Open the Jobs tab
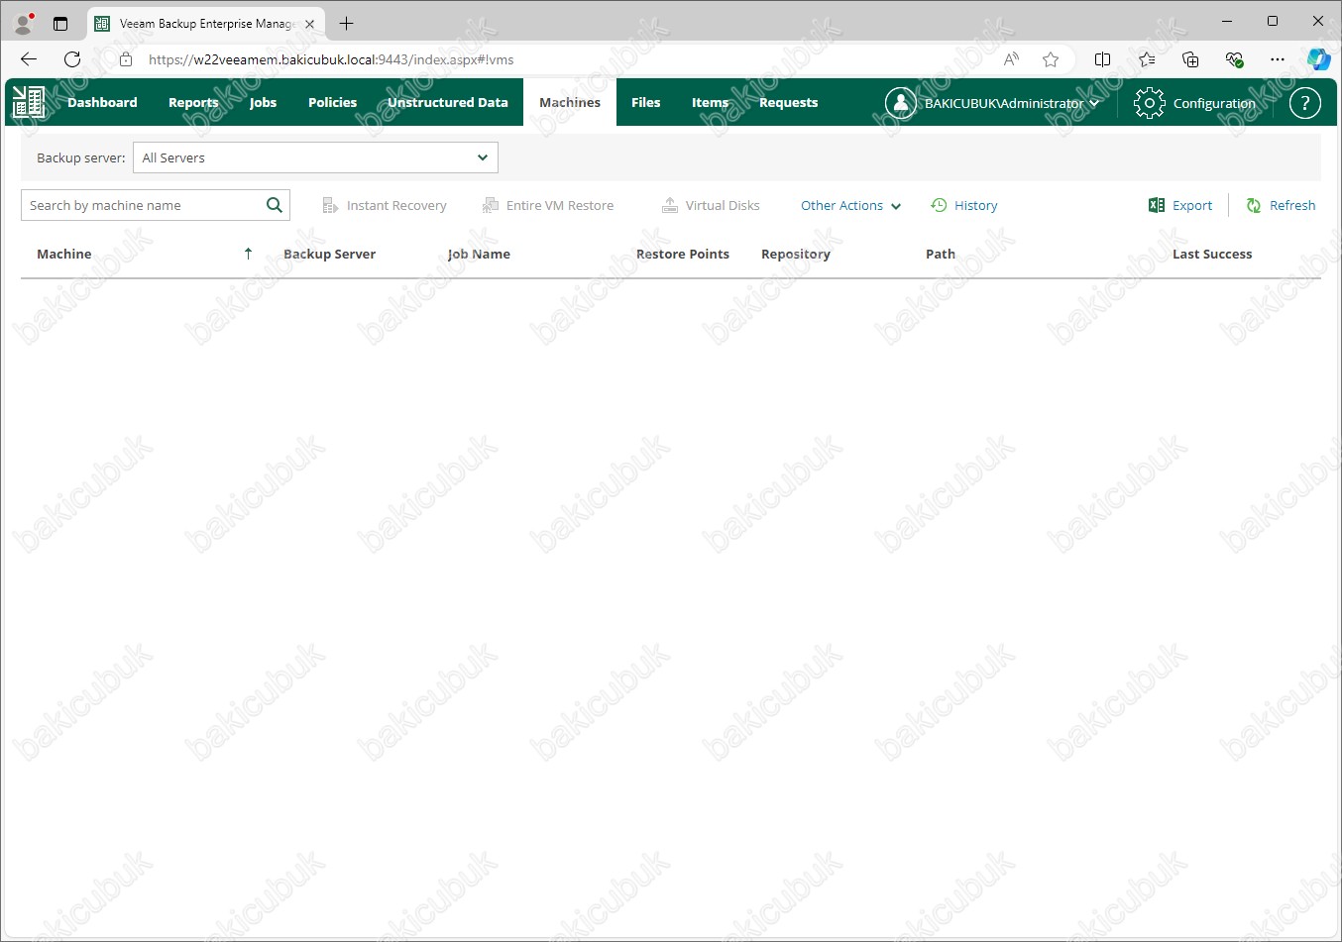 pos(263,102)
